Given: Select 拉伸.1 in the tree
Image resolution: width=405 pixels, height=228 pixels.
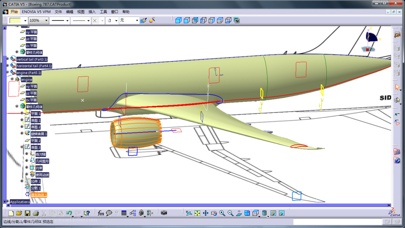Looking at the screenshot, I should [36, 181].
